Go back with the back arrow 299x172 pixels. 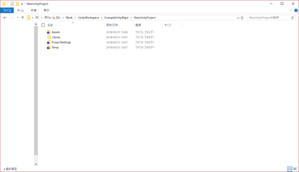tap(5, 18)
